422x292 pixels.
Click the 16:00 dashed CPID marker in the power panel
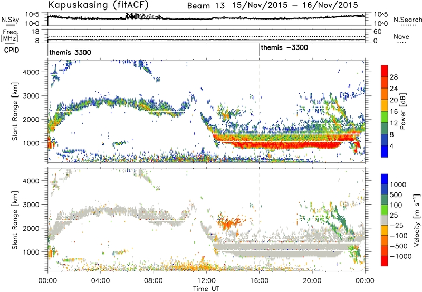[x=260, y=111]
